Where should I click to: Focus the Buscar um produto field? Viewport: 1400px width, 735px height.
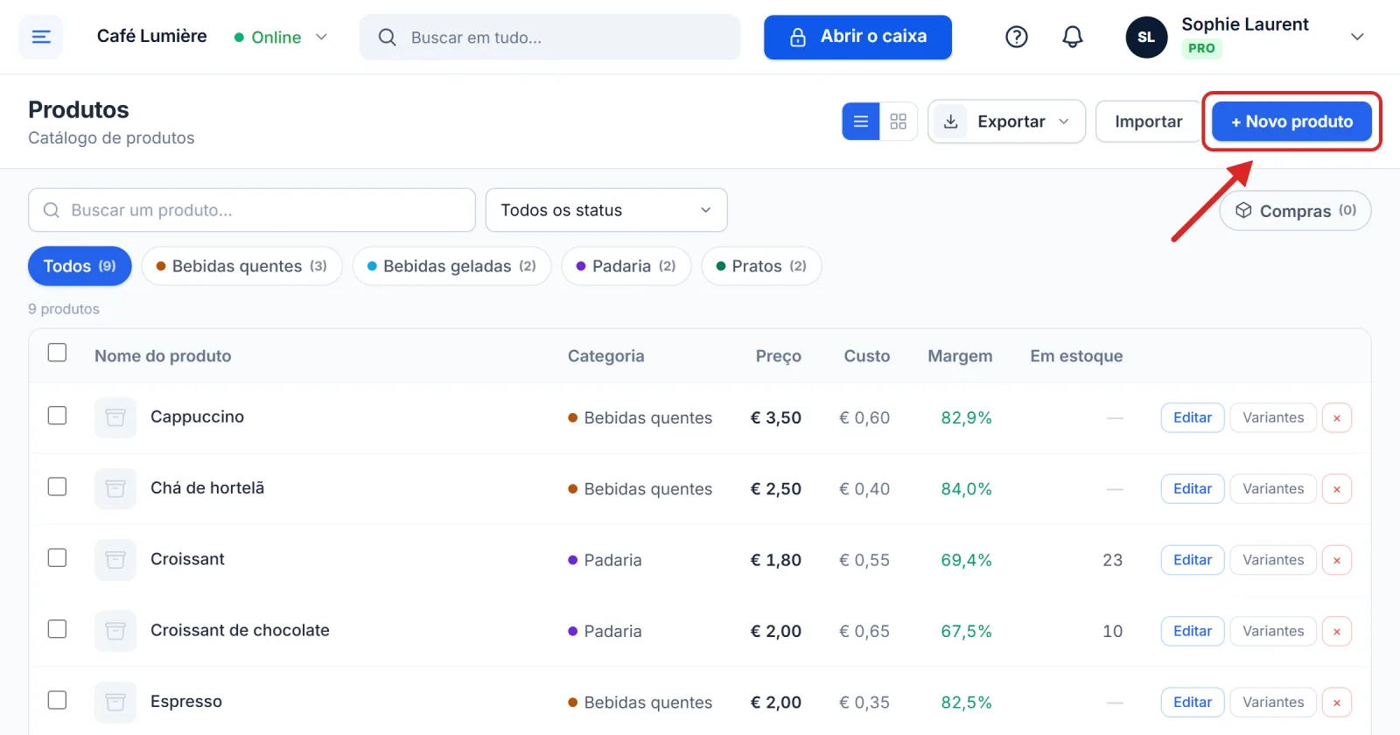click(252, 210)
